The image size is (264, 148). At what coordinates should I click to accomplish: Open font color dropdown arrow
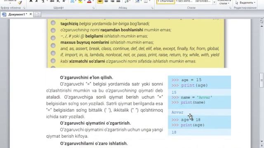point(93,1)
